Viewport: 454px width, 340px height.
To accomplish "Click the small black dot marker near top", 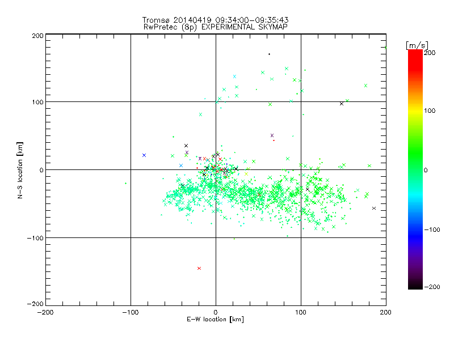I will coord(269,54).
